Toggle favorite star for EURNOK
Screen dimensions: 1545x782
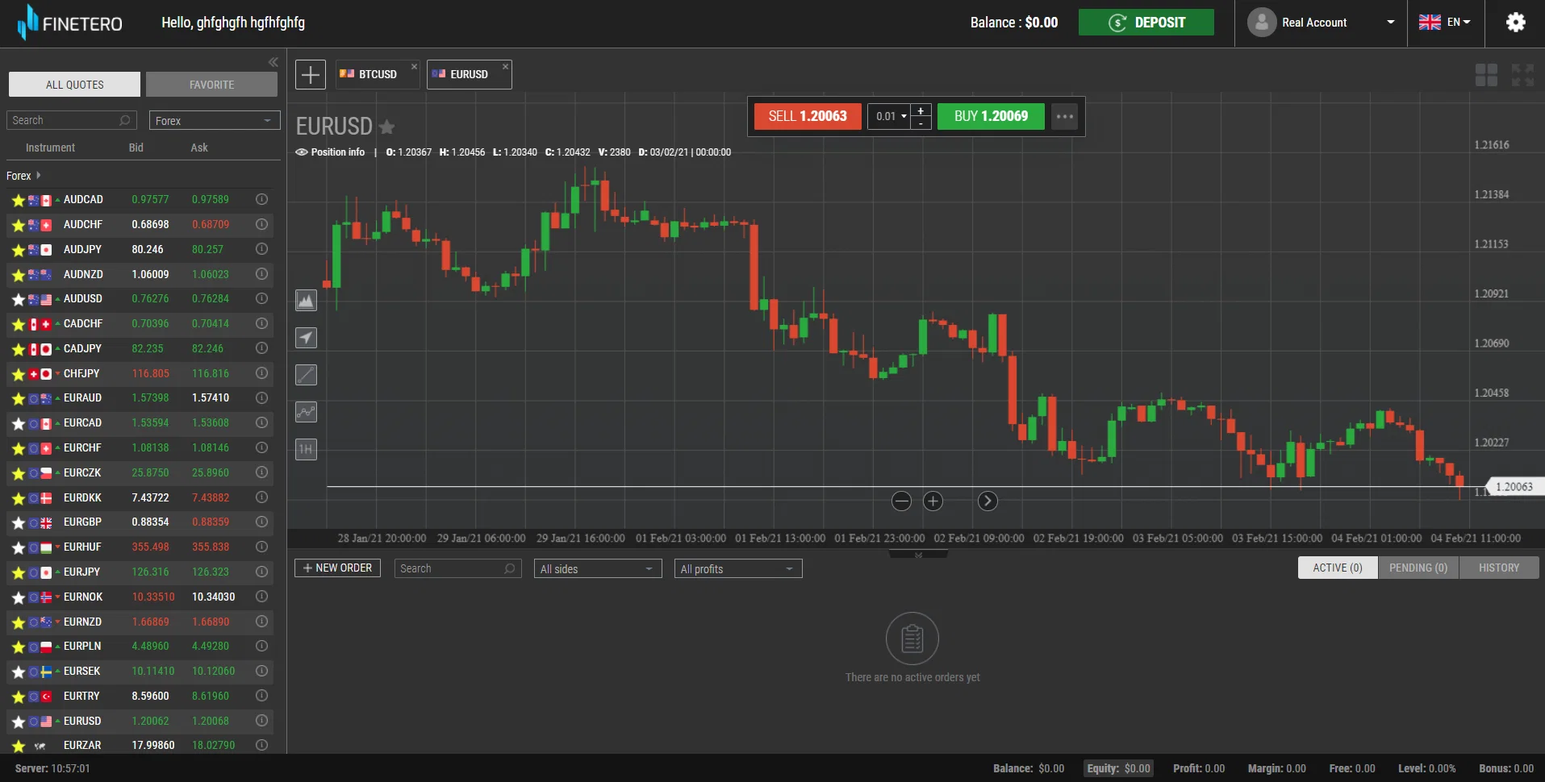18,598
